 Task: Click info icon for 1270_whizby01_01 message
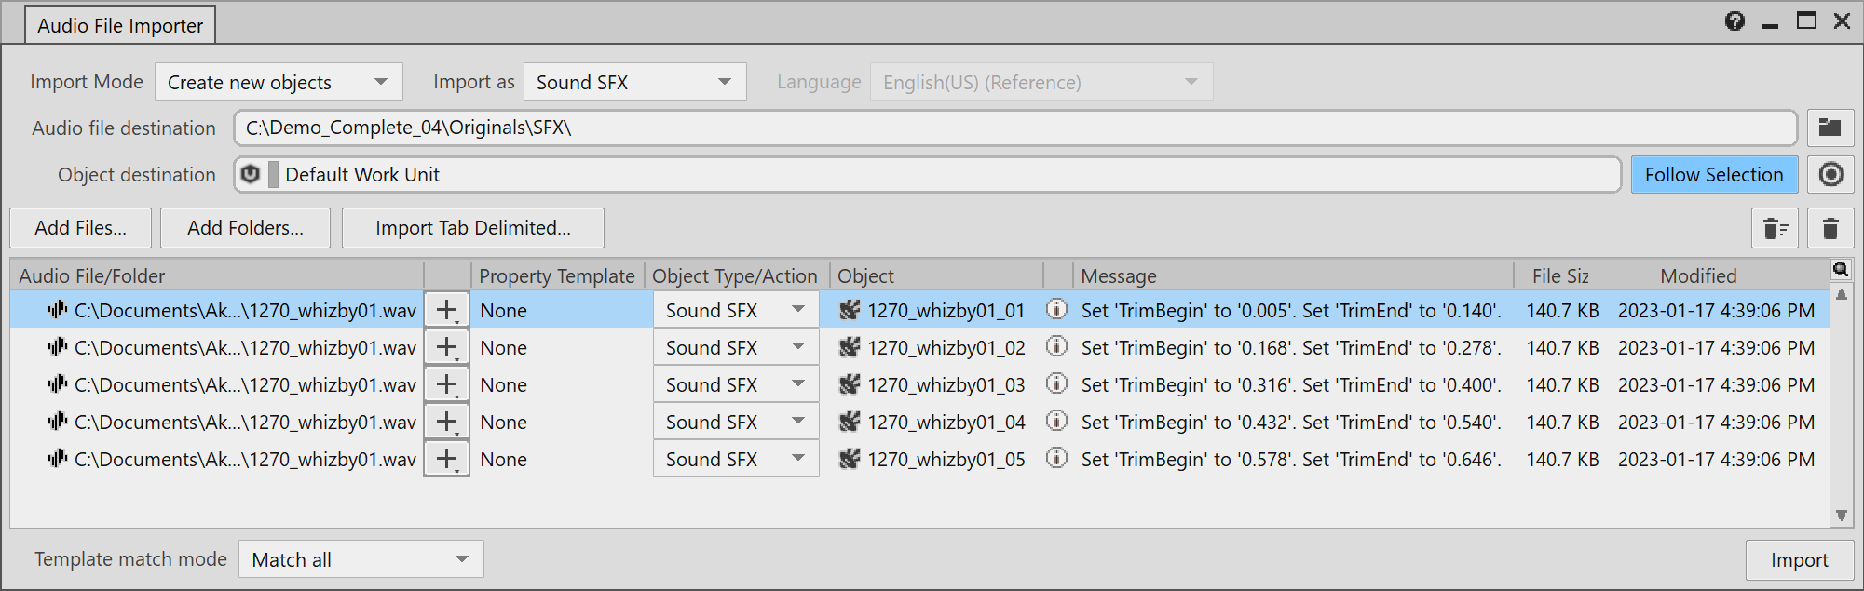coord(1056,309)
